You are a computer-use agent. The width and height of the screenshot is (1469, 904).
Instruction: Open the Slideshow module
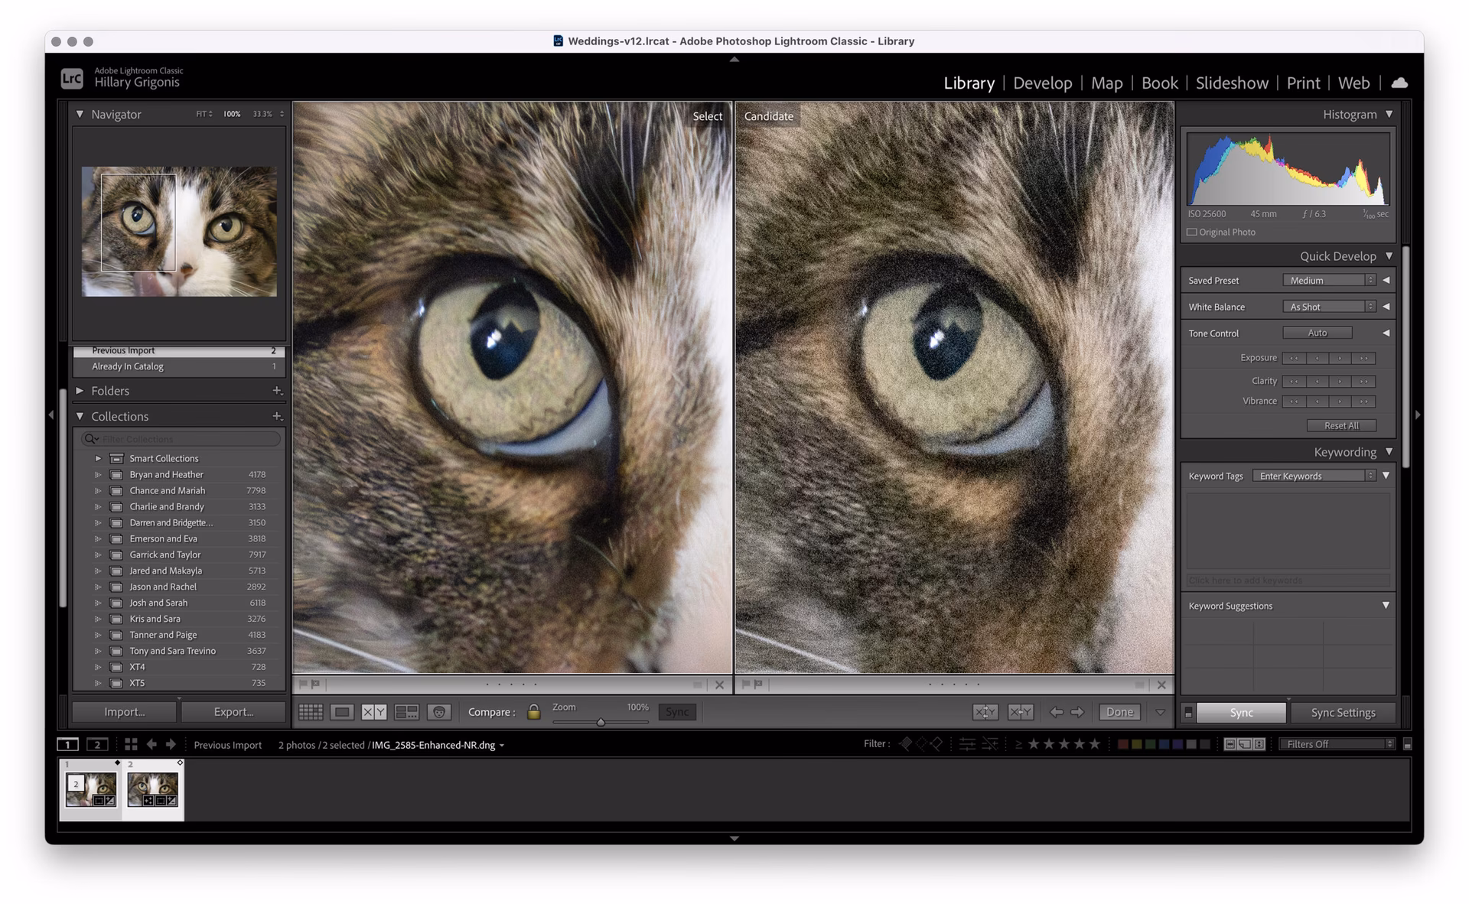(x=1232, y=83)
